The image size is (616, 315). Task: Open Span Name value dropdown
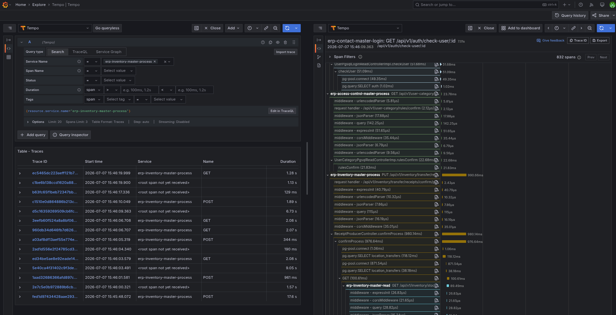(118, 71)
